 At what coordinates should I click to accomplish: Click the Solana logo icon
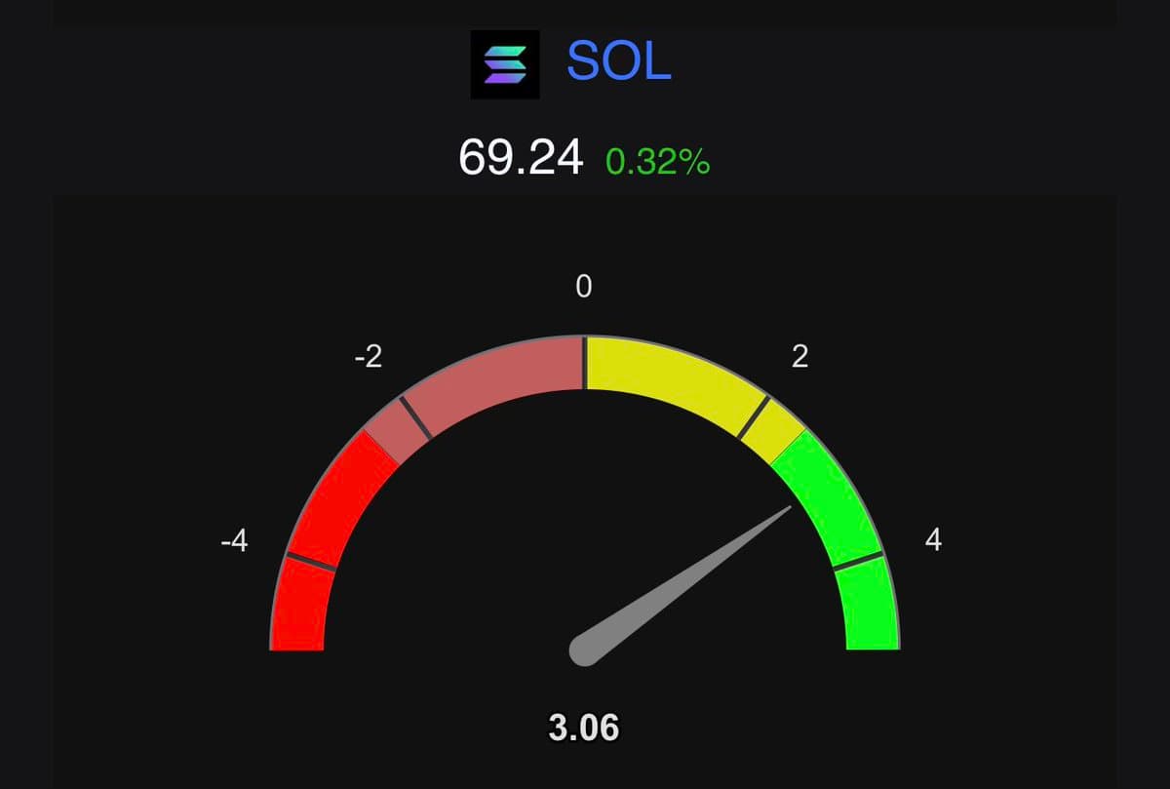[505, 63]
